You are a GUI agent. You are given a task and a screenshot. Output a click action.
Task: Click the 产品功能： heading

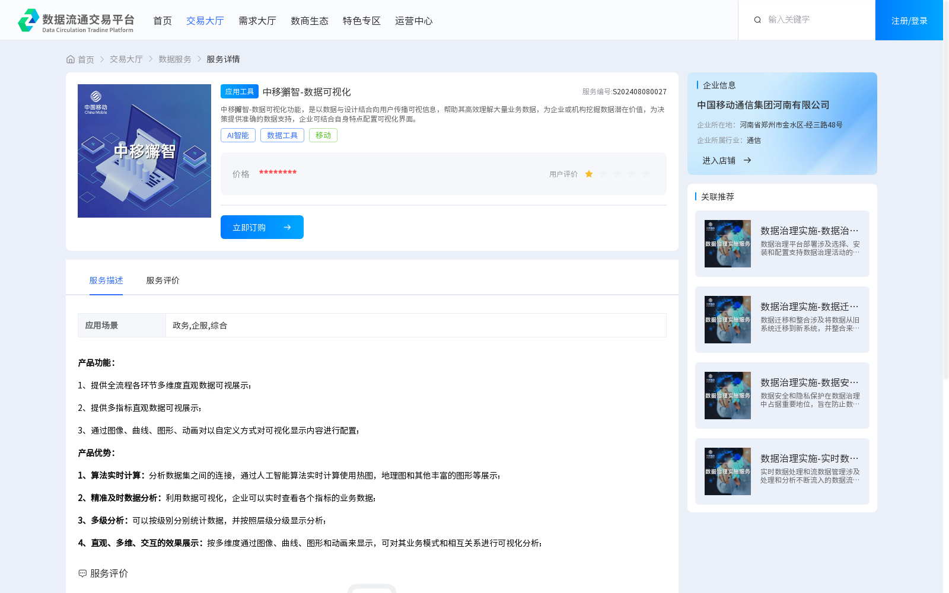point(97,362)
